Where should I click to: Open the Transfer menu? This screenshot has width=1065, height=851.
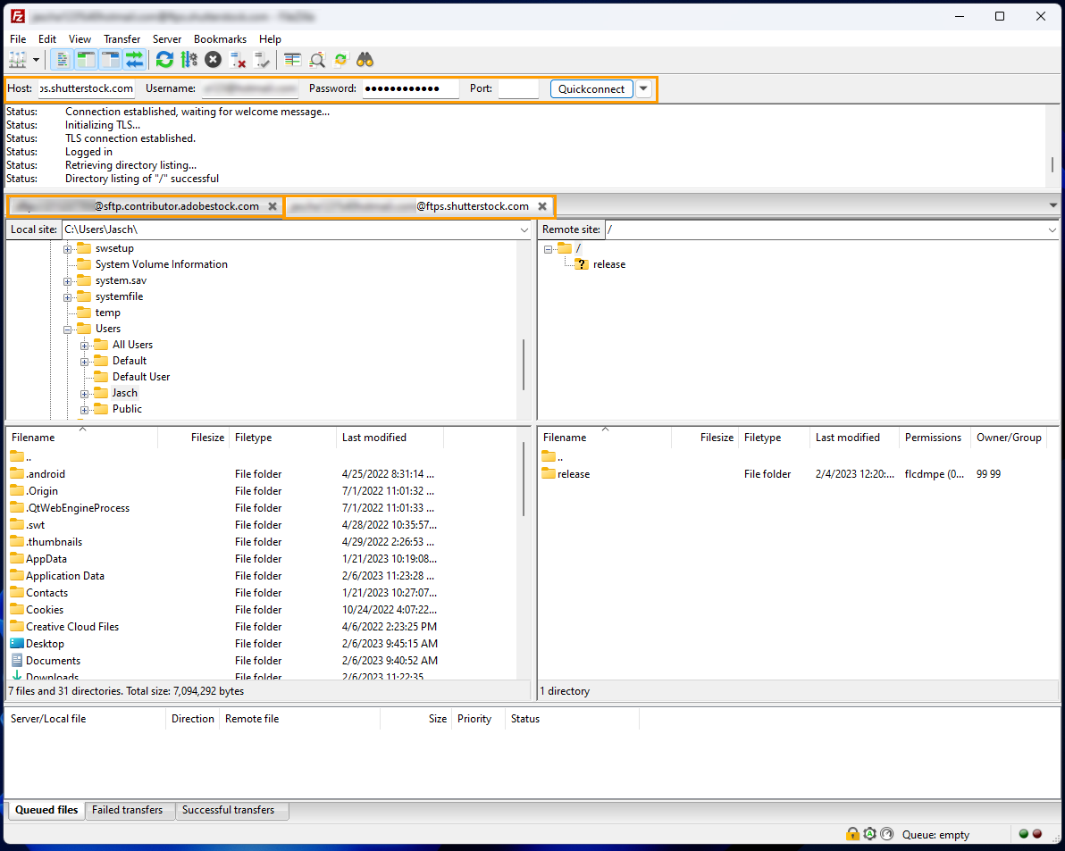click(122, 38)
